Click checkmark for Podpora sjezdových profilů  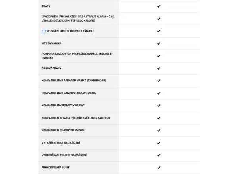click(159, 56)
